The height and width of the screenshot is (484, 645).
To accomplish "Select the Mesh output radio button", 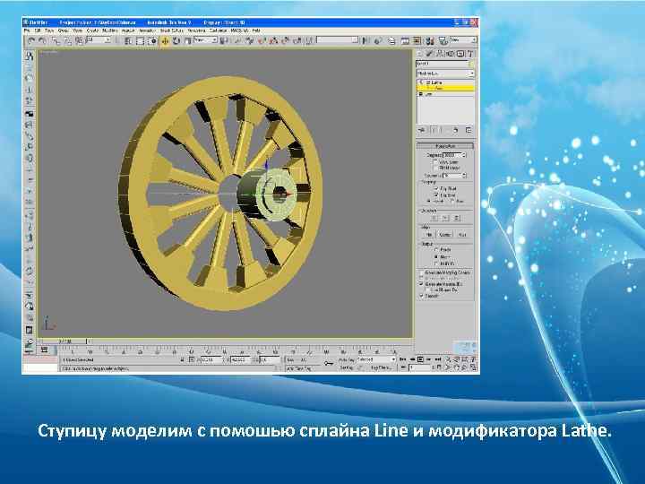I will (436, 256).
